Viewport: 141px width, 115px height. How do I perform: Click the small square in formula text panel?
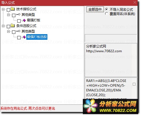point(134,84)
